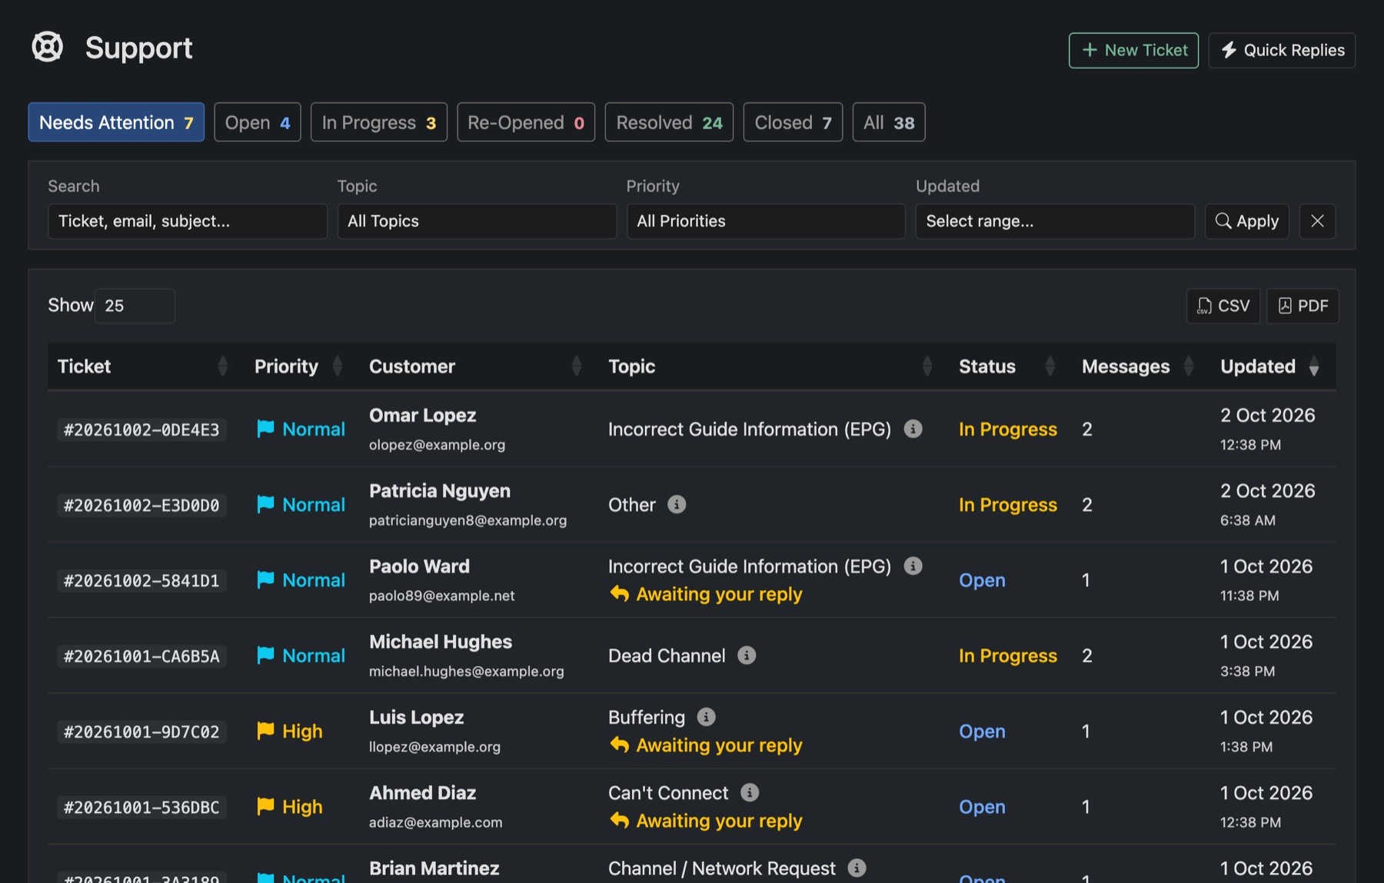Viewport: 1384px width, 883px height.
Task: Clear filters with the X button
Action: (x=1317, y=221)
